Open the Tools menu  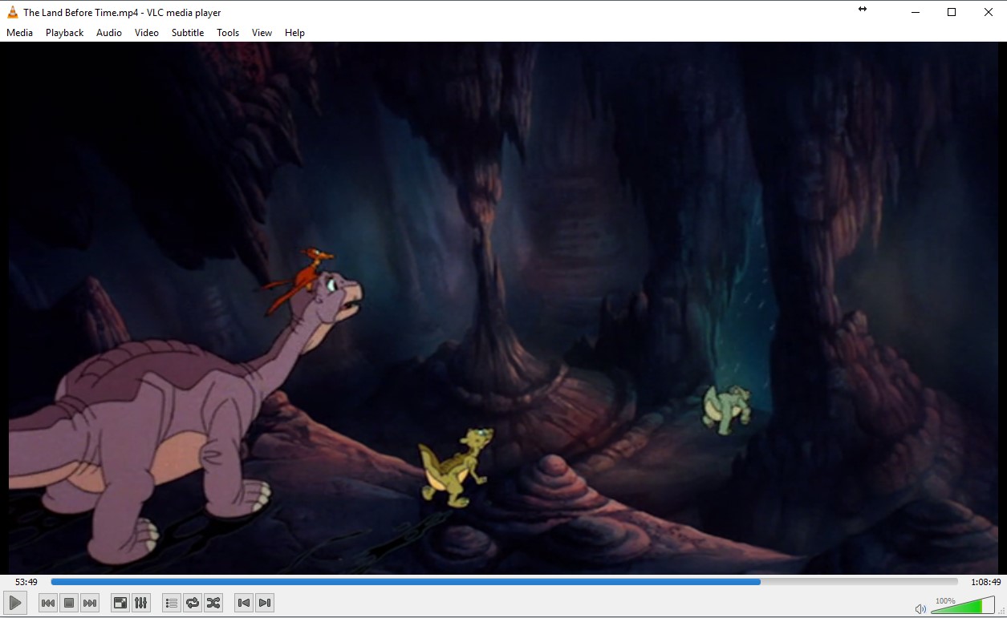pos(228,33)
